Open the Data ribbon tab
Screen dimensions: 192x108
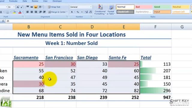25,1
